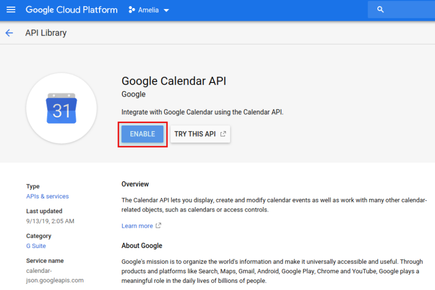Click the magnifying glass search icon
The image size is (435, 290).
[380, 10]
